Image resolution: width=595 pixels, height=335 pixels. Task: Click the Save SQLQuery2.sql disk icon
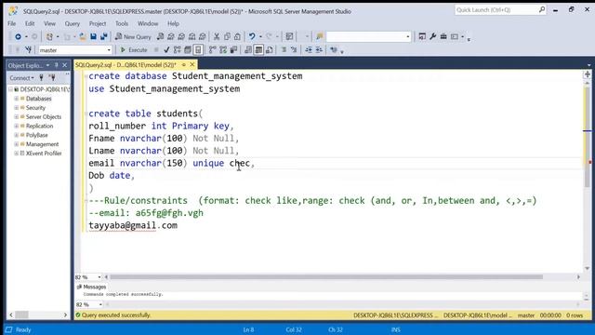tap(93, 36)
